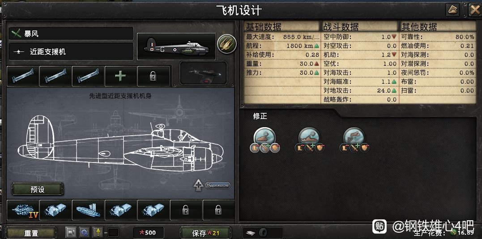Add a module via the green plus slot
This screenshot has height=239, width=482.
click(x=120, y=76)
